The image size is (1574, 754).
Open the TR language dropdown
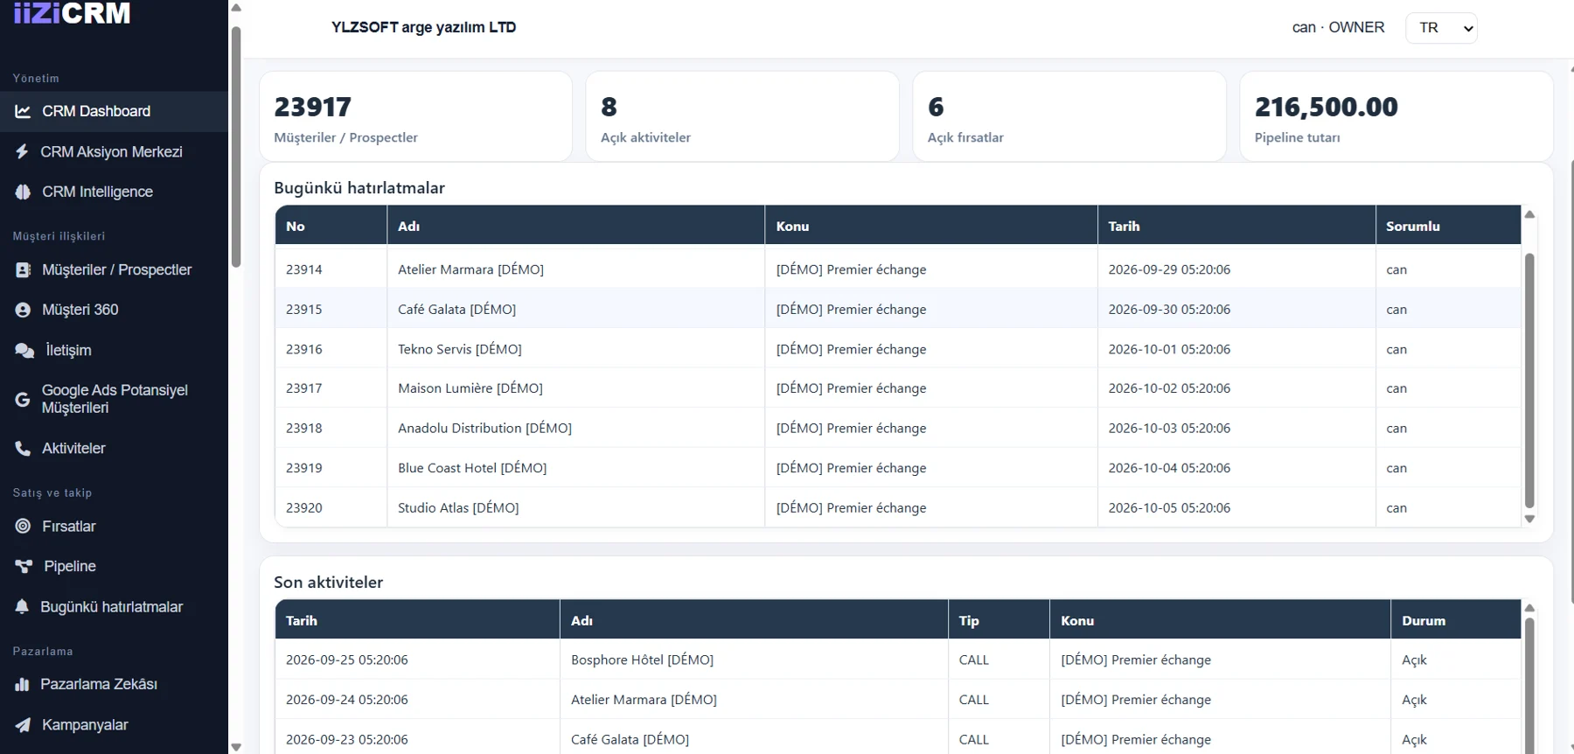1441,28
